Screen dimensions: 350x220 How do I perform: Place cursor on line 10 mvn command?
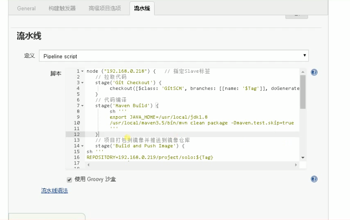pyautogui.click(x=202, y=123)
